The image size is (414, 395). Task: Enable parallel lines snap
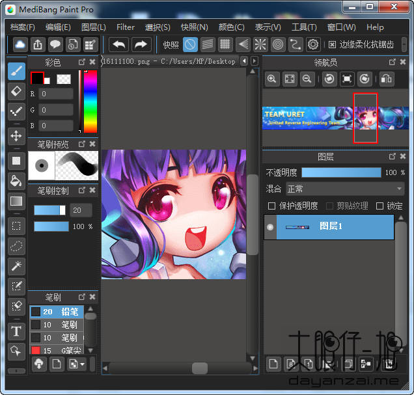coord(208,44)
